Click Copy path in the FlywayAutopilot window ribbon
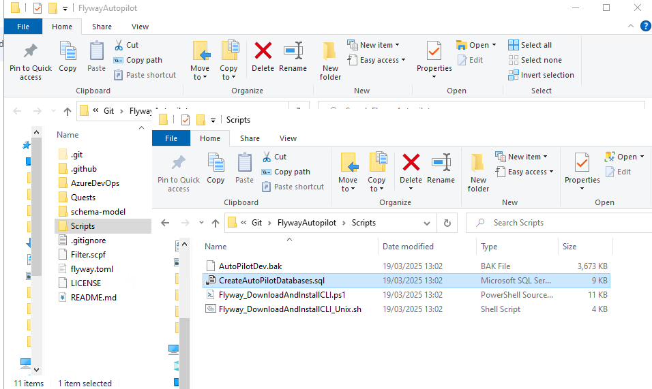 (x=138, y=60)
